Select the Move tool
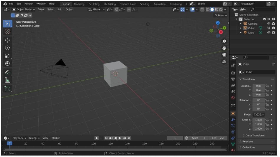280x157 pixels. (x=7, y=40)
